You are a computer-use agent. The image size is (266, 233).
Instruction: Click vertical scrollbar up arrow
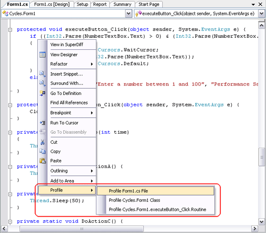pos(262,25)
